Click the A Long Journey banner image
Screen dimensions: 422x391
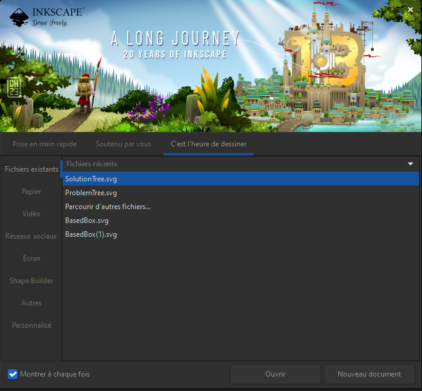[x=211, y=66]
